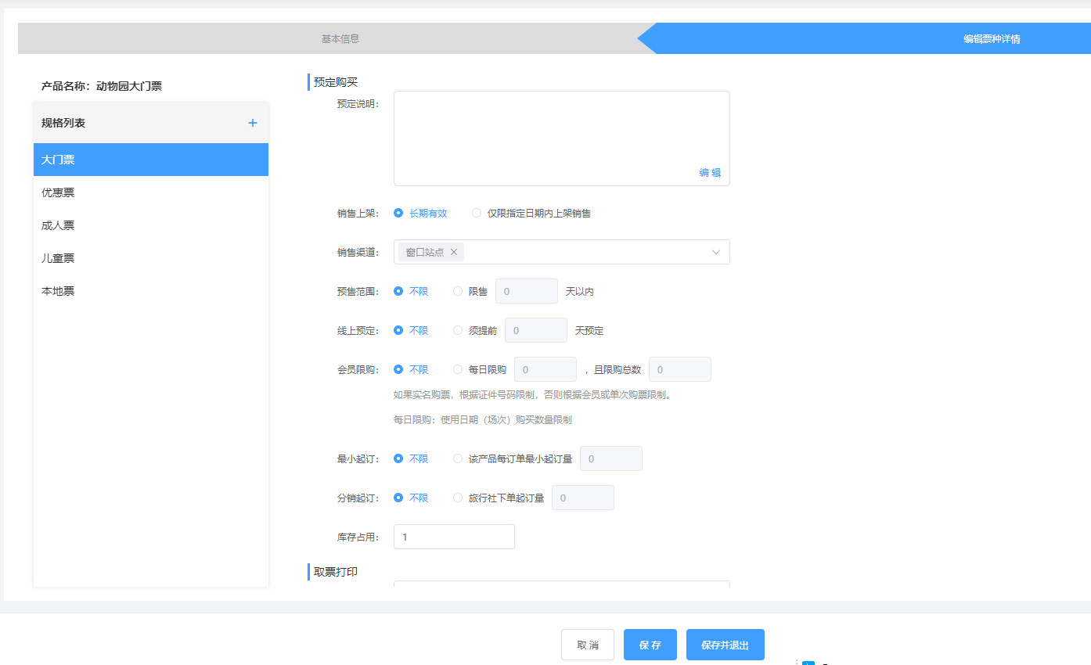Choose 旅行社下单起订量 radio option
This screenshot has height=665, width=1091.
coord(458,498)
